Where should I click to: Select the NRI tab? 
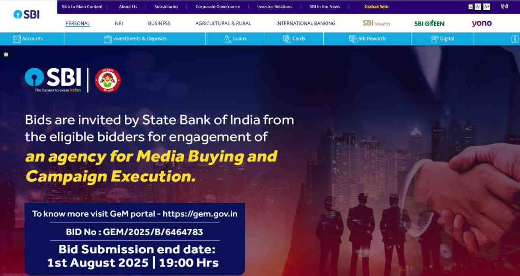[x=119, y=24]
